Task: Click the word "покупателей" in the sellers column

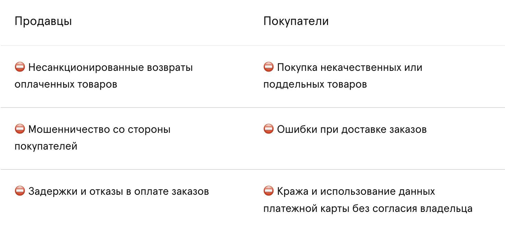Action: click(x=46, y=146)
